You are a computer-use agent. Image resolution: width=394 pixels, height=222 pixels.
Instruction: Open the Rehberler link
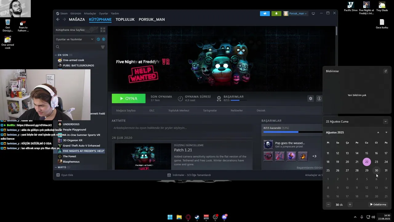pyautogui.click(x=237, y=110)
